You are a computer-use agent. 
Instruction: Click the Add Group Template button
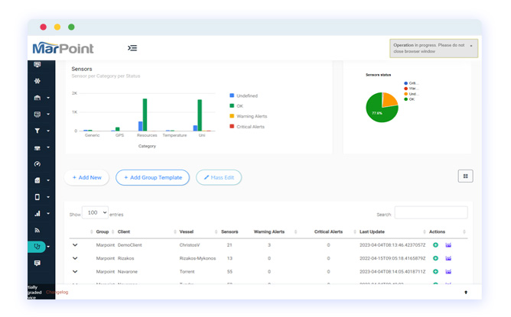click(x=153, y=177)
